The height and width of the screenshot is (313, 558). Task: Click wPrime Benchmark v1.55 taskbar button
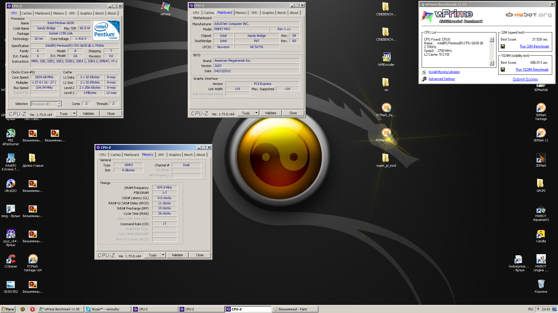(61, 309)
